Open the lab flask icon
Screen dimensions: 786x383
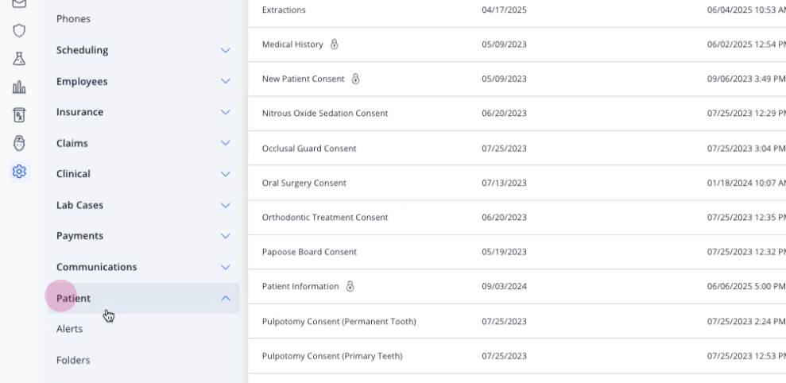tap(19, 59)
